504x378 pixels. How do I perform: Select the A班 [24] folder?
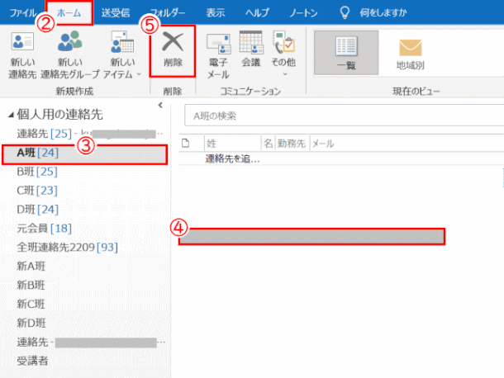85,154
